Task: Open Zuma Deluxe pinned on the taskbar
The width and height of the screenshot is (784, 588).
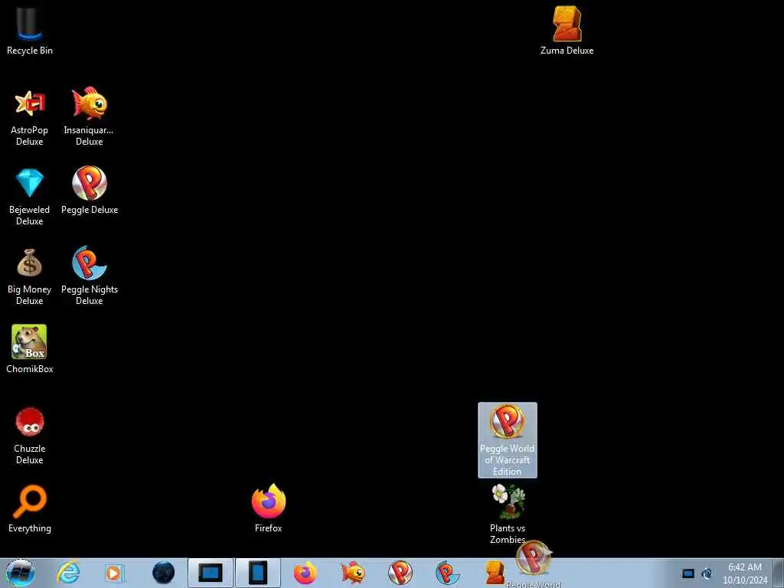Action: [x=495, y=573]
